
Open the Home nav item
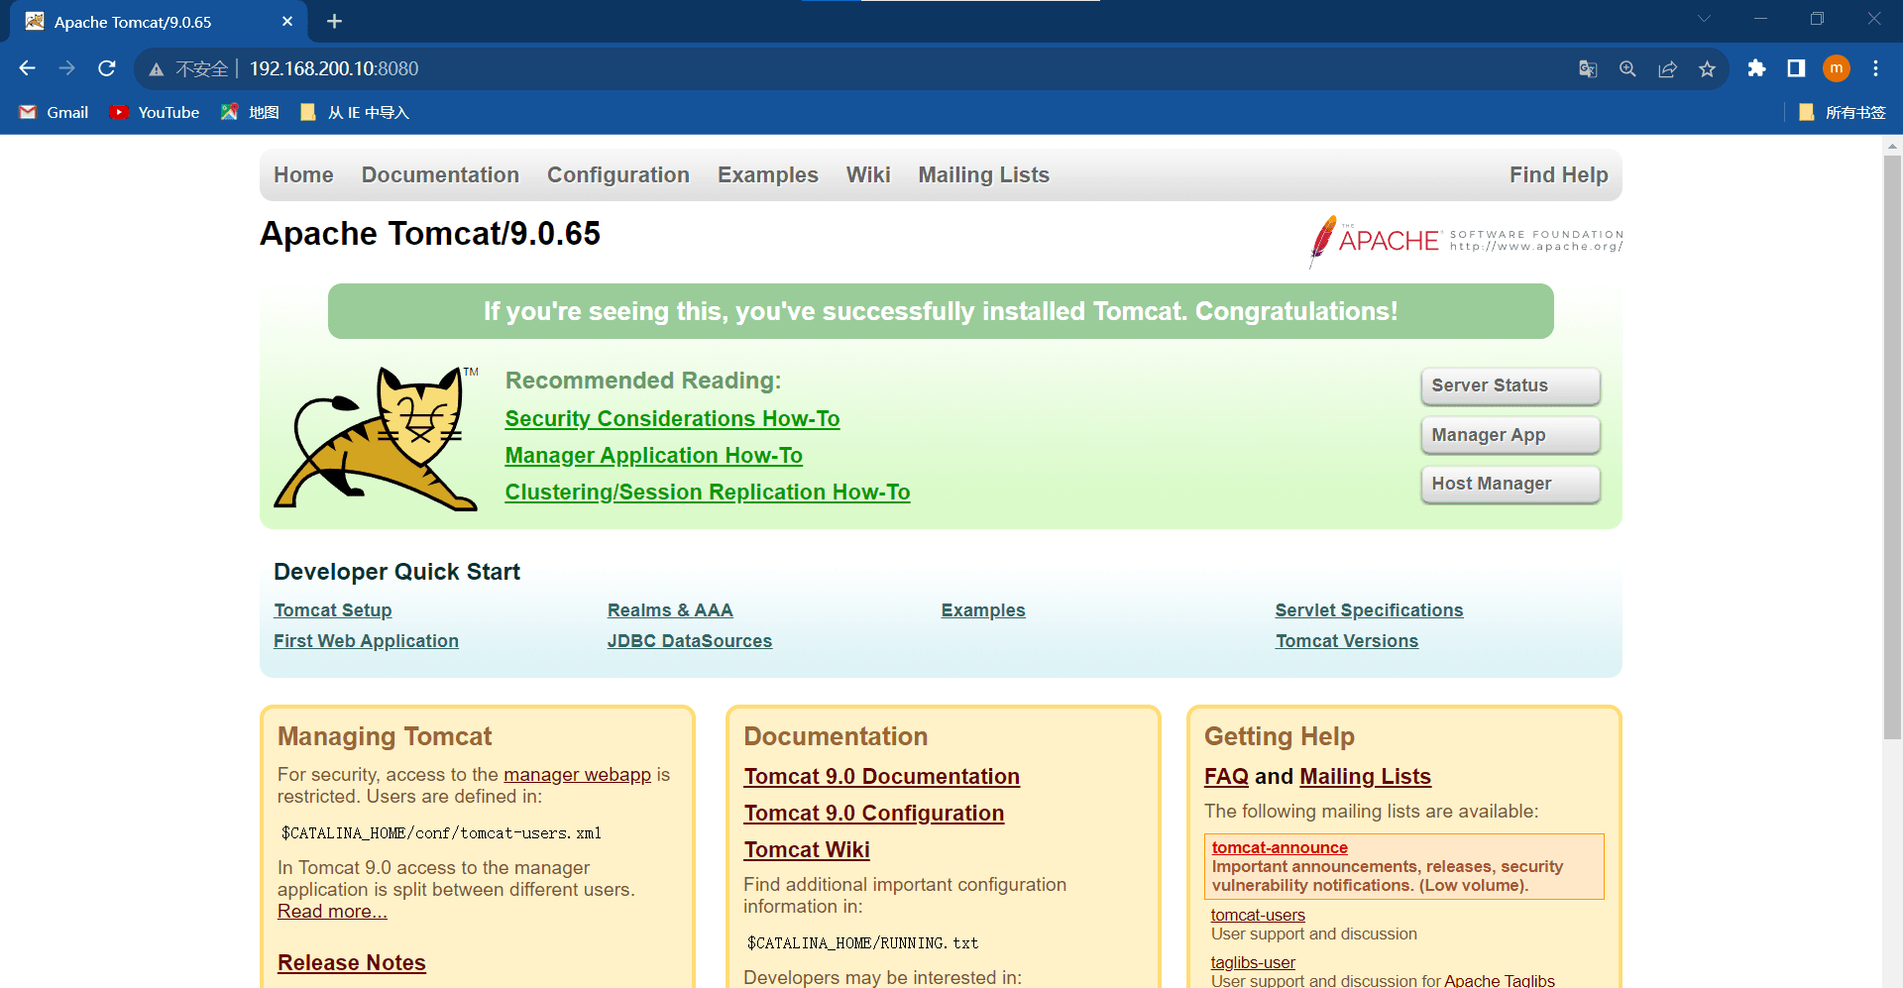point(303,174)
